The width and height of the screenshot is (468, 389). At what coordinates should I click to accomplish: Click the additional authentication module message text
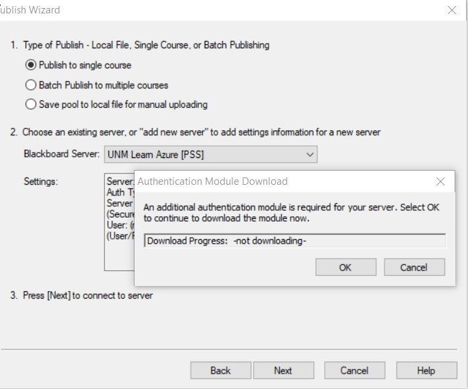click(291, 212)
